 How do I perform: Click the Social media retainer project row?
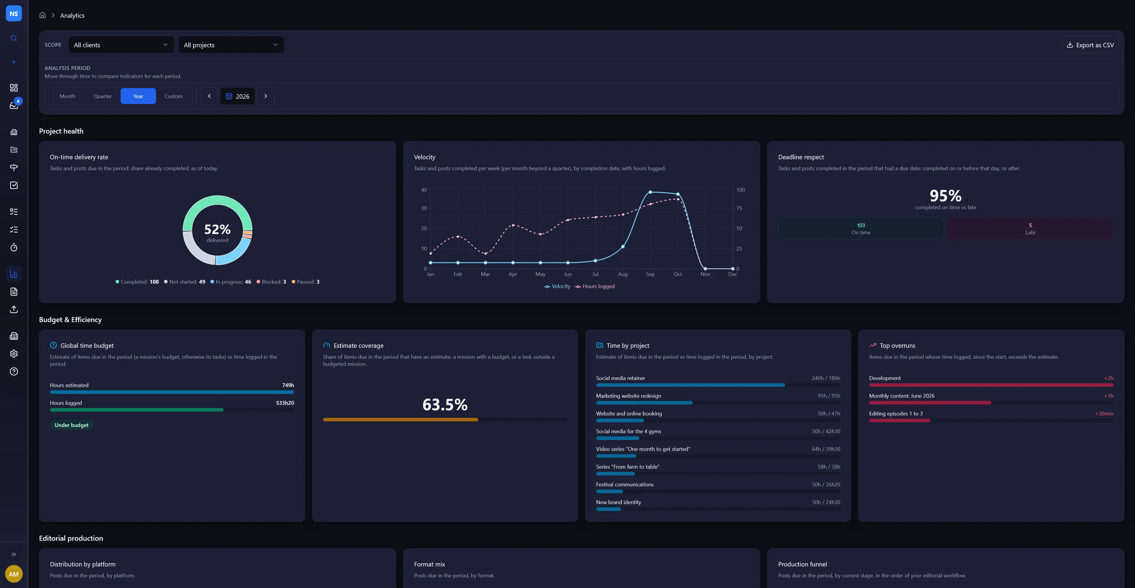pyautogui.click(x=718, y=381)
